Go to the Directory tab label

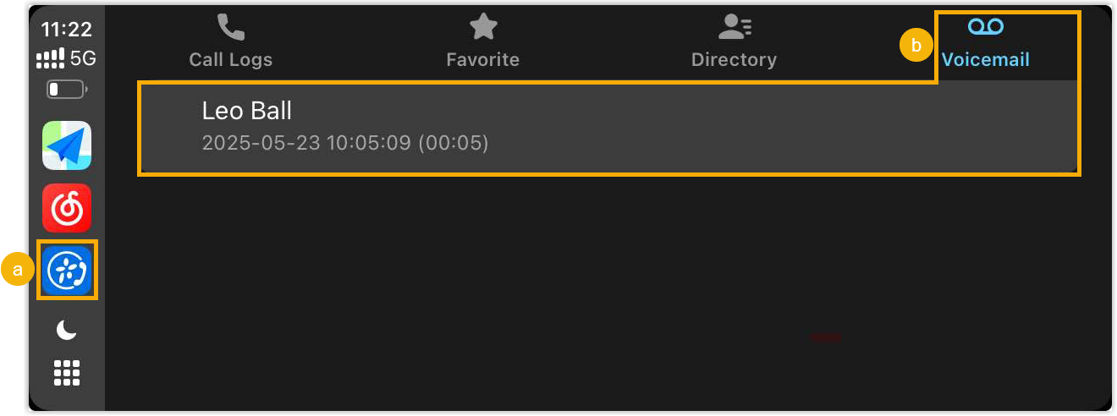coord(734,60)
